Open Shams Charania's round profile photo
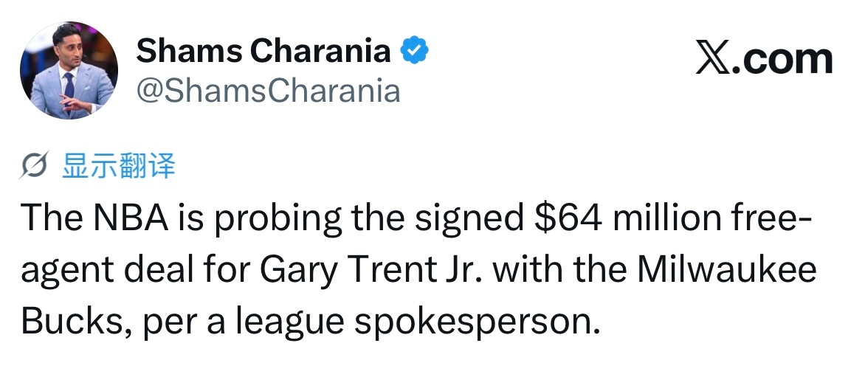This screenshot has width=851, height=377. pos(69,71)
